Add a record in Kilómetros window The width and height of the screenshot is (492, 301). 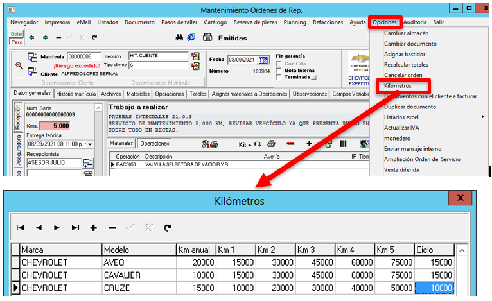click(x=94, y=227)
